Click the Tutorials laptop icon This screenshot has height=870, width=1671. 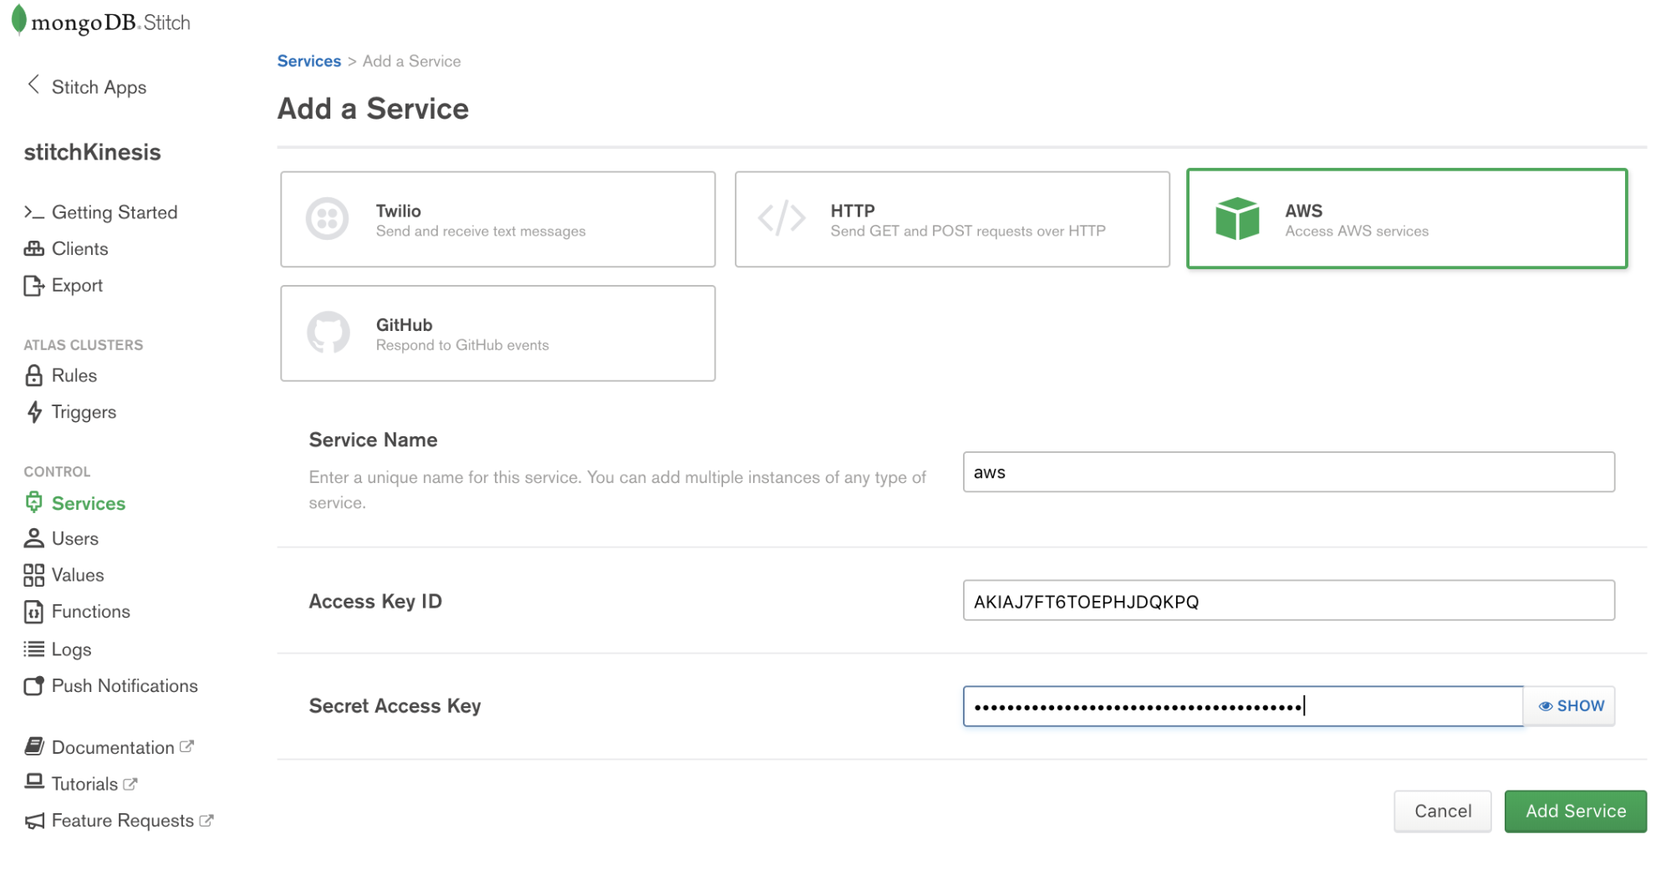(33, 781)
